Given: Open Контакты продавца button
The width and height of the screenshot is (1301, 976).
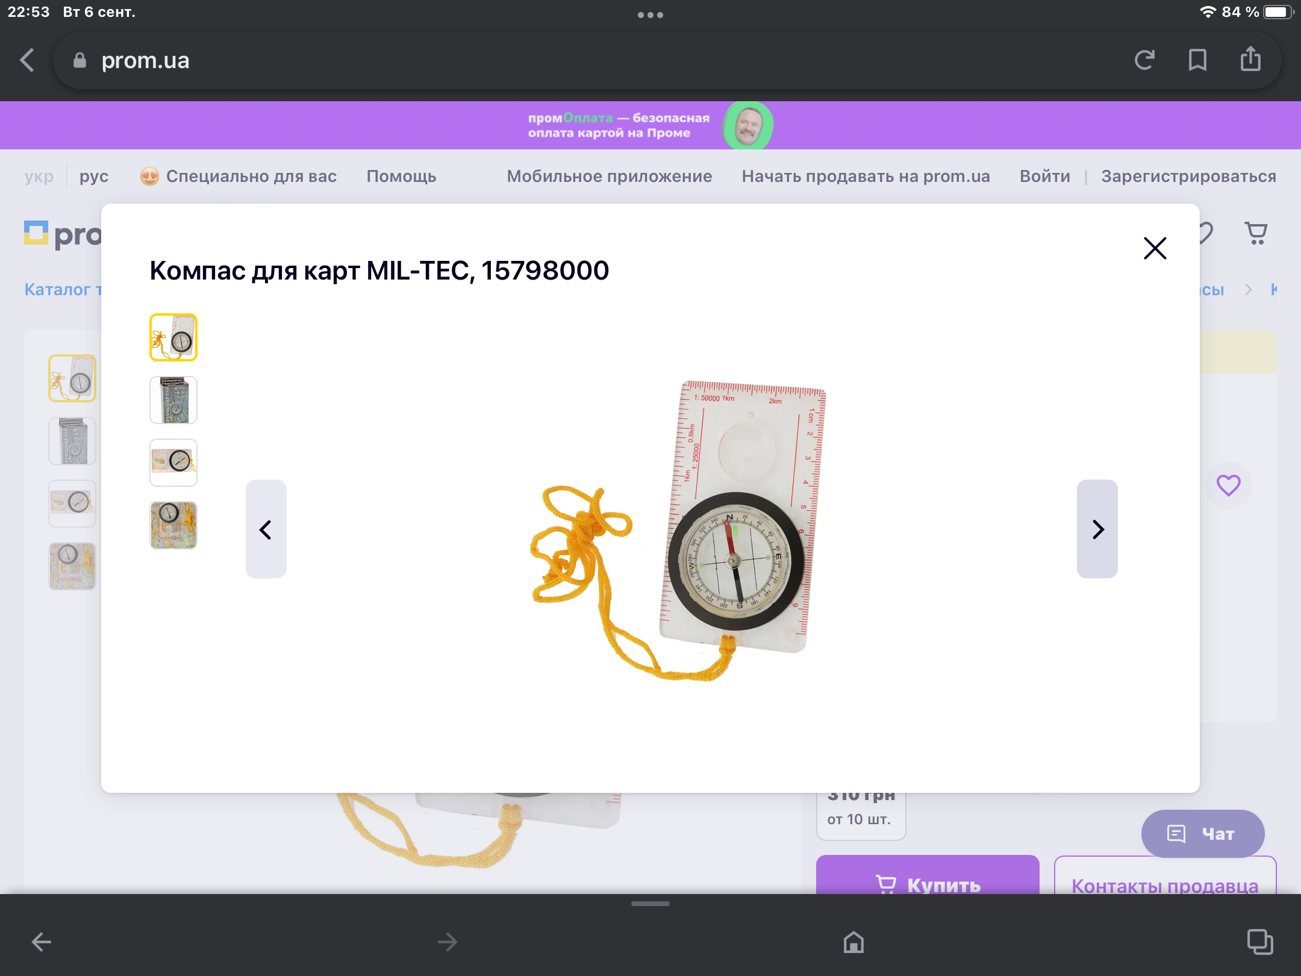Looking at the screenshot, I should (1165, 875).
